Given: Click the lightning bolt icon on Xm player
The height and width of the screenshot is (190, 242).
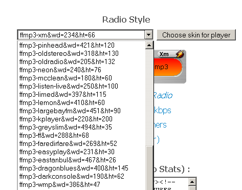Looking at the screenshot, I should click(x=180, y=54).
